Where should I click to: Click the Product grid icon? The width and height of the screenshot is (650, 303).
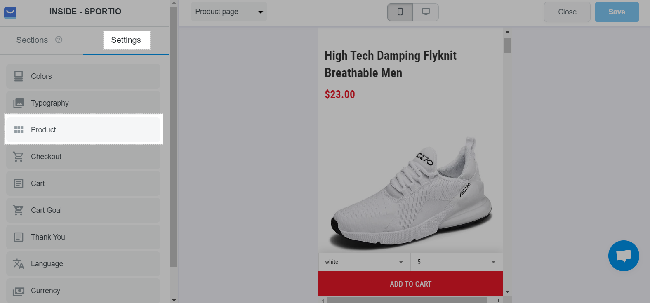[x=19, y=130]
